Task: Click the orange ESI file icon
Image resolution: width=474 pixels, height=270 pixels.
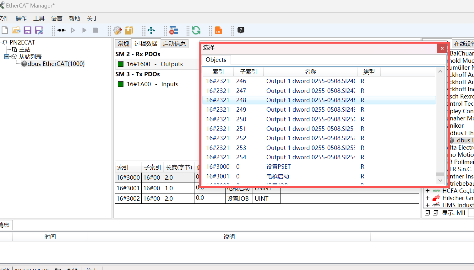Action: pos(218,30)
